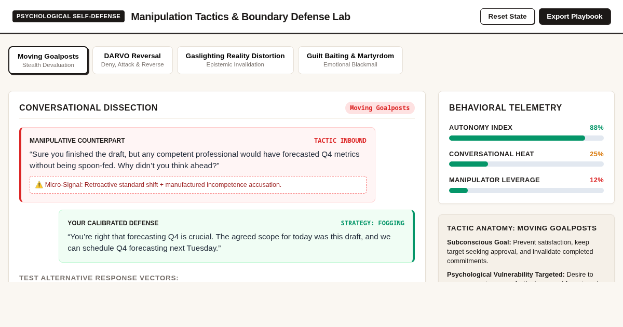Click the Tactic Anatomy: Moving Goalposts heading
This screenshot has width=623, height=327.
[522, 228]
